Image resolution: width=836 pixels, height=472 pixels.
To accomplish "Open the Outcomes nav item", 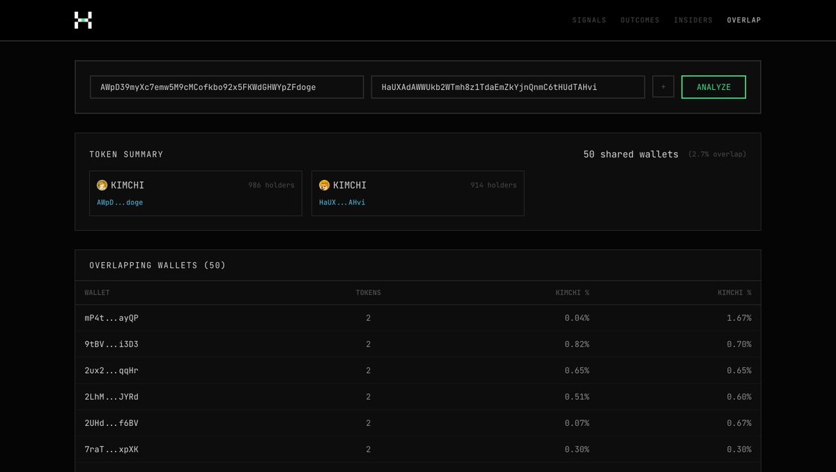I will coord(640,20).
